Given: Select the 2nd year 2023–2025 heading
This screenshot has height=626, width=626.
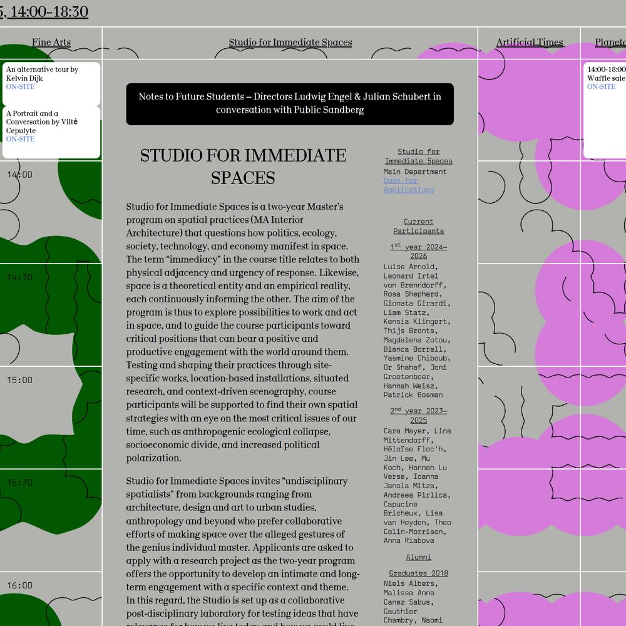Looking at the screenshot, I should click(418, 415).
